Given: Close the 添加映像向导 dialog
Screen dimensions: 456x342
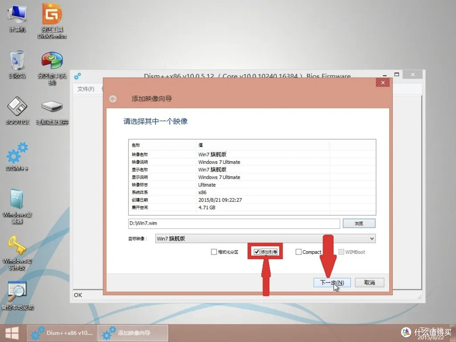Looking at the screenshot, I should tap(383, 83).
